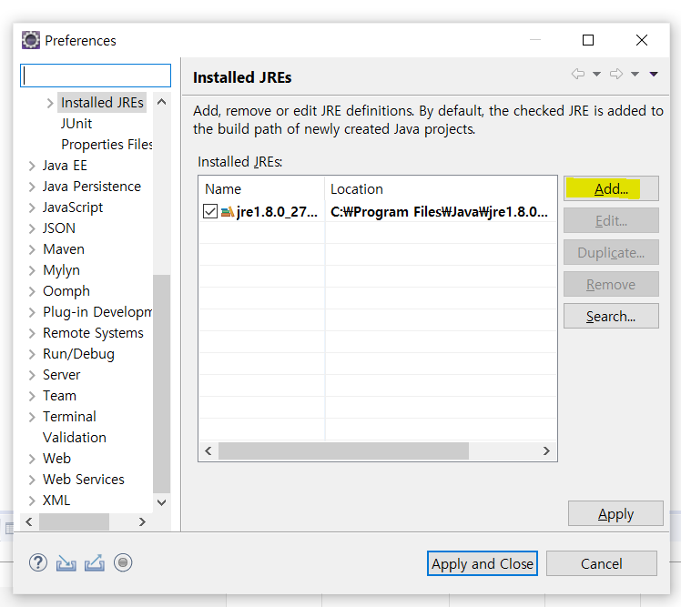The image size is (681, 607).
Task: Click the tree vertical scrollbar thumb
Action: point(161,384)
